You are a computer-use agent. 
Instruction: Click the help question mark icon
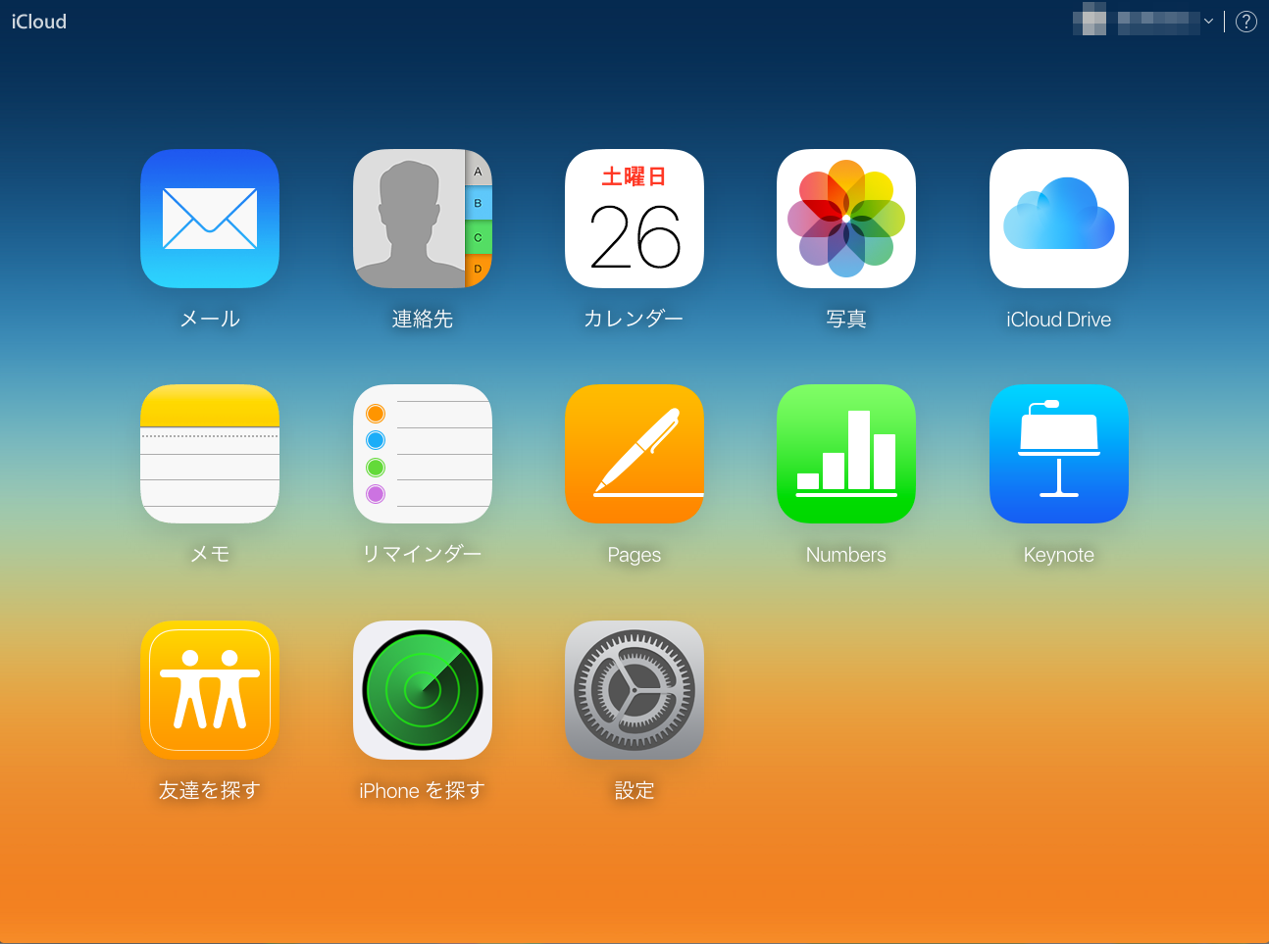tap(1246, 22)
